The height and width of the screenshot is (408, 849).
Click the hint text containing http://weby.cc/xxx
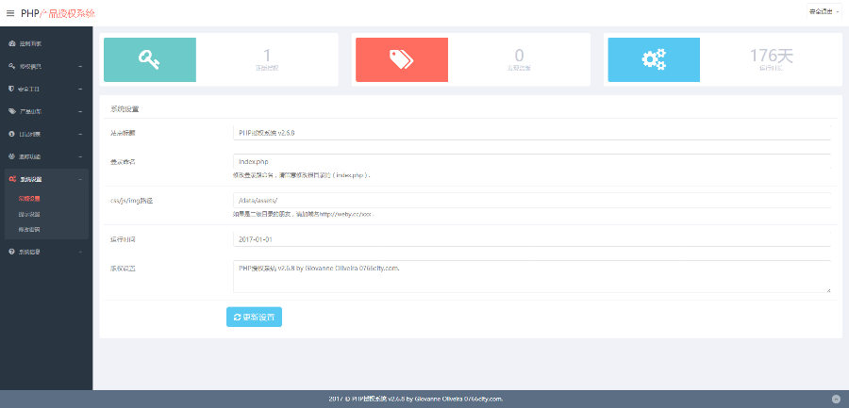coord(303,214)
